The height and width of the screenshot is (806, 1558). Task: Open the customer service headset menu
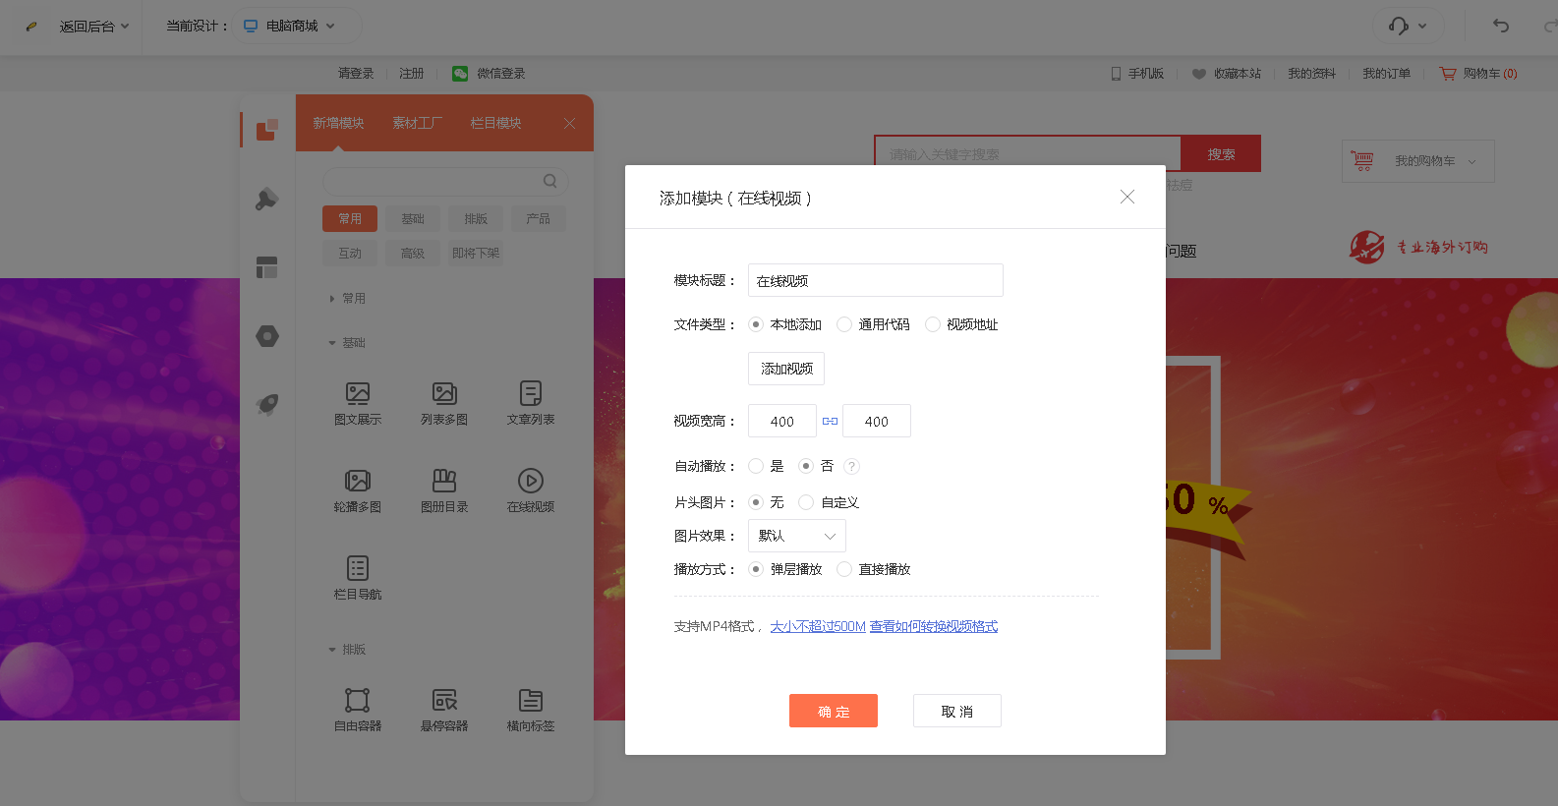1408,26
